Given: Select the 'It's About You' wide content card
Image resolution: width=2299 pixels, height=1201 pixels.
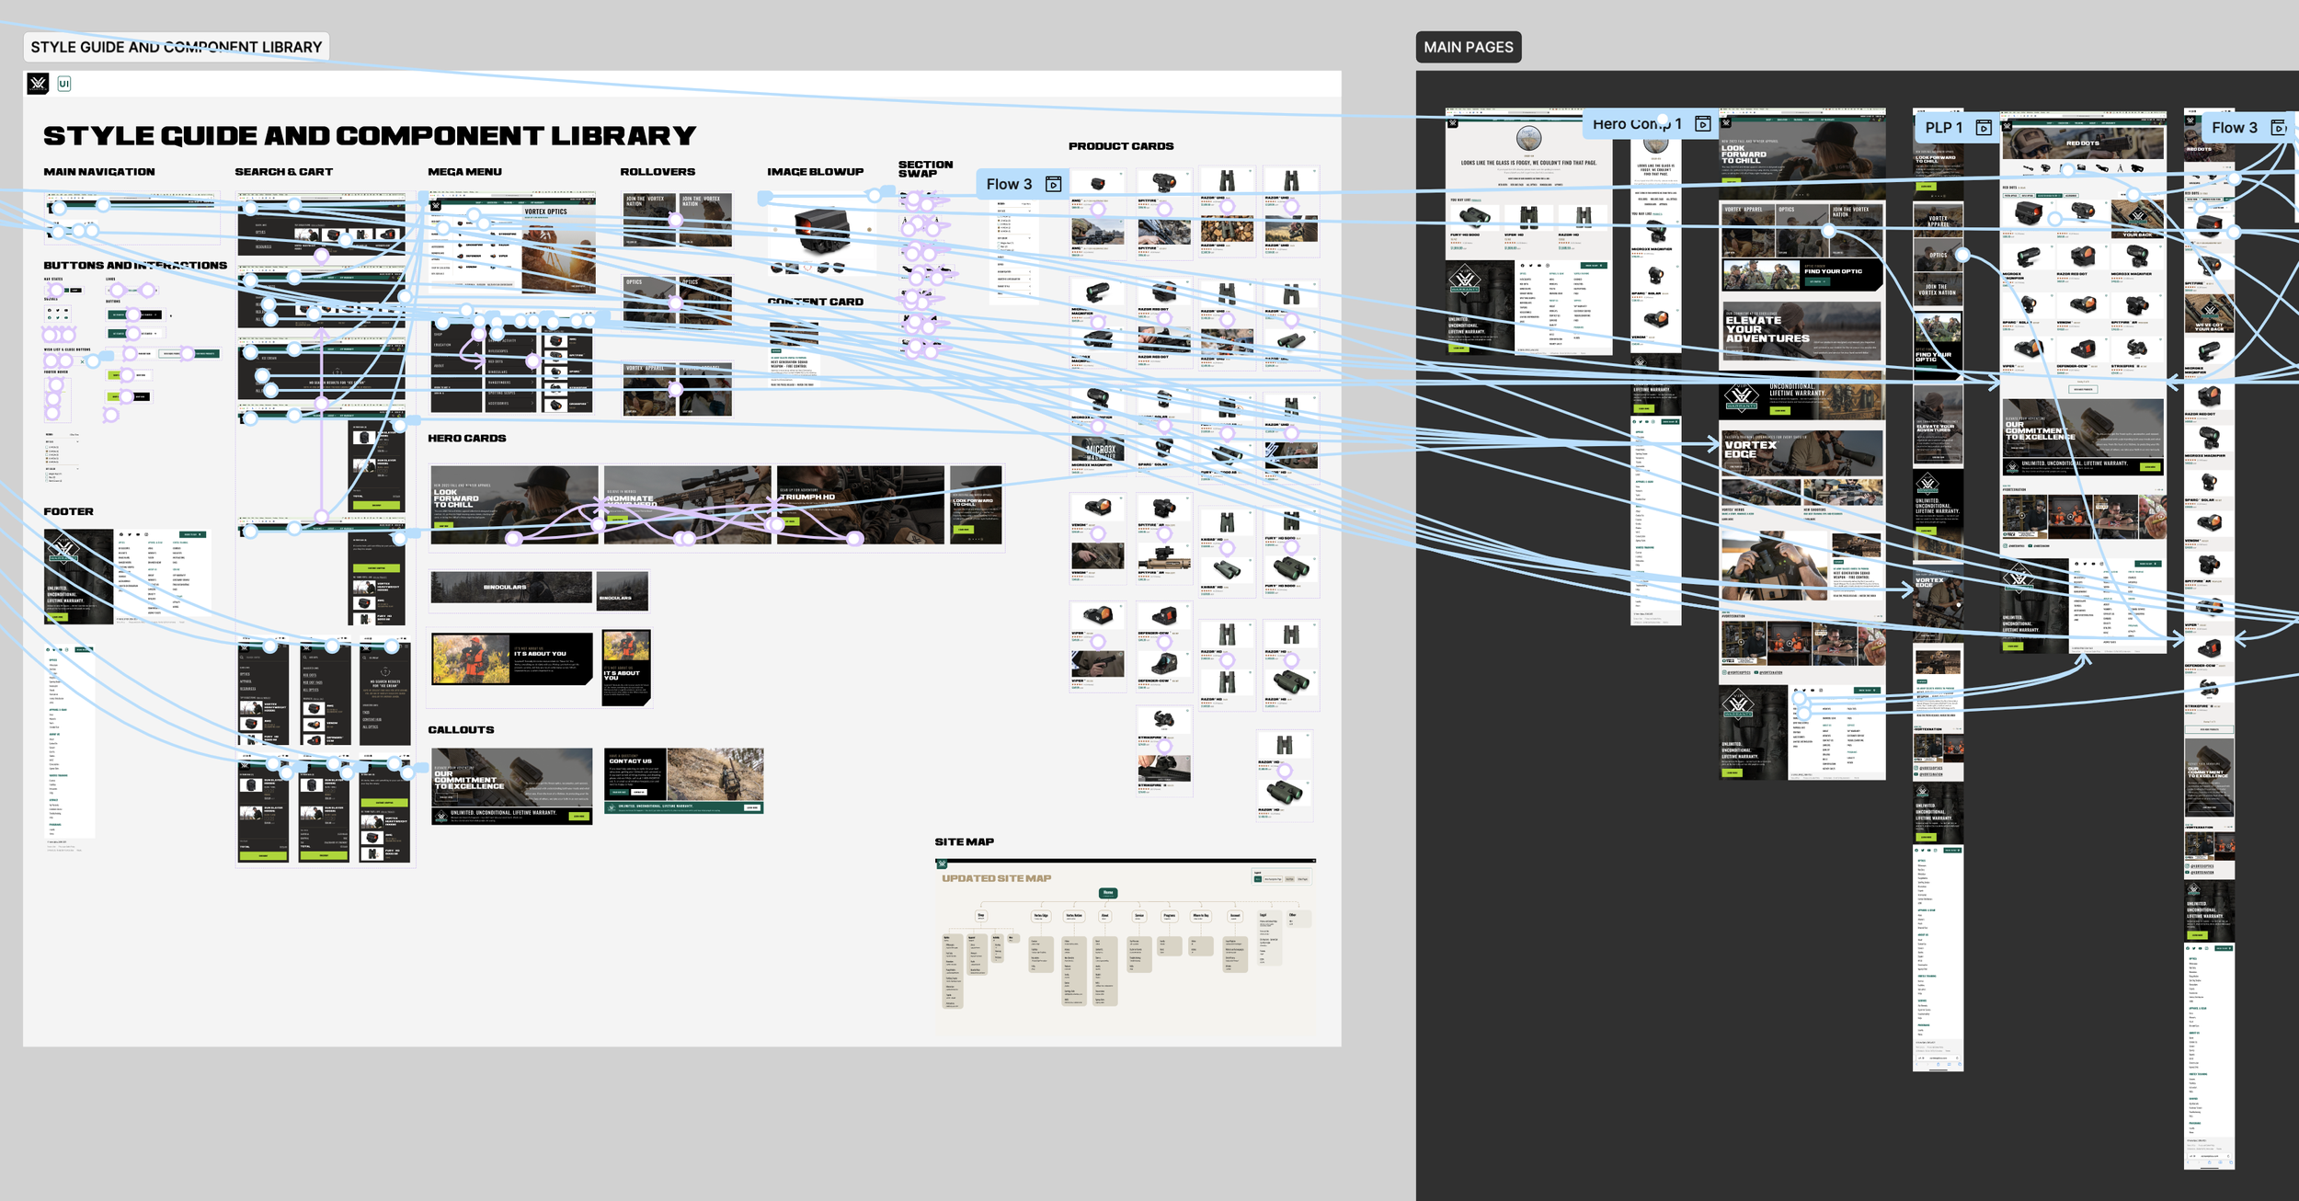Looking at the screenshot, I should coord(511,658).
